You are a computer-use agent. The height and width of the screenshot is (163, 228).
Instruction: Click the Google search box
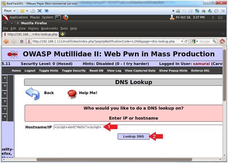[x=205, y=41]
